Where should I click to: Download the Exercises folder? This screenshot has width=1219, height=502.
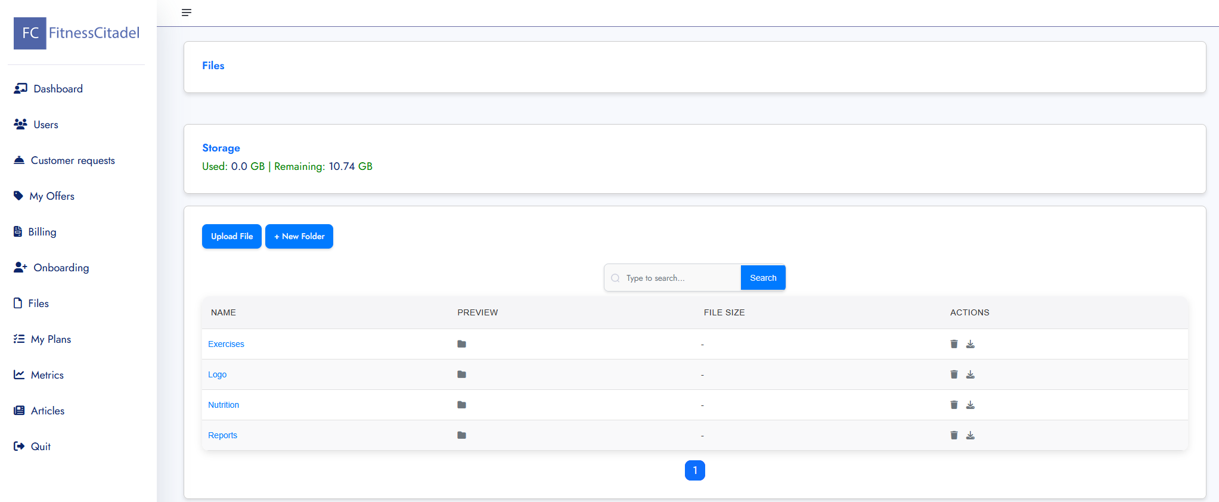970,344
